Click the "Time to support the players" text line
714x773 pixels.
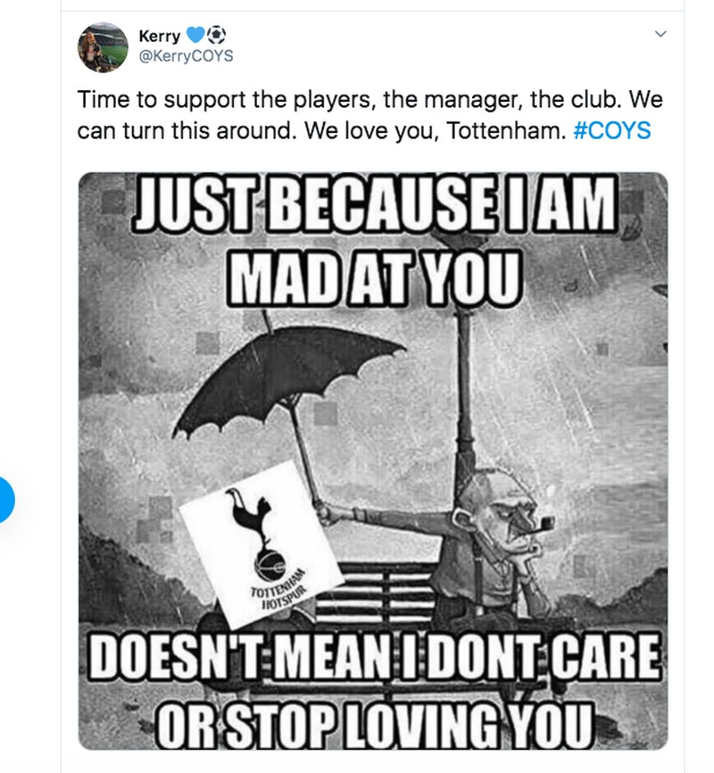(x=268, y=100)
